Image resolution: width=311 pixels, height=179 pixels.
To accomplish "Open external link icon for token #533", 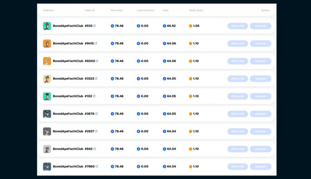I will (x=94, y=26).
